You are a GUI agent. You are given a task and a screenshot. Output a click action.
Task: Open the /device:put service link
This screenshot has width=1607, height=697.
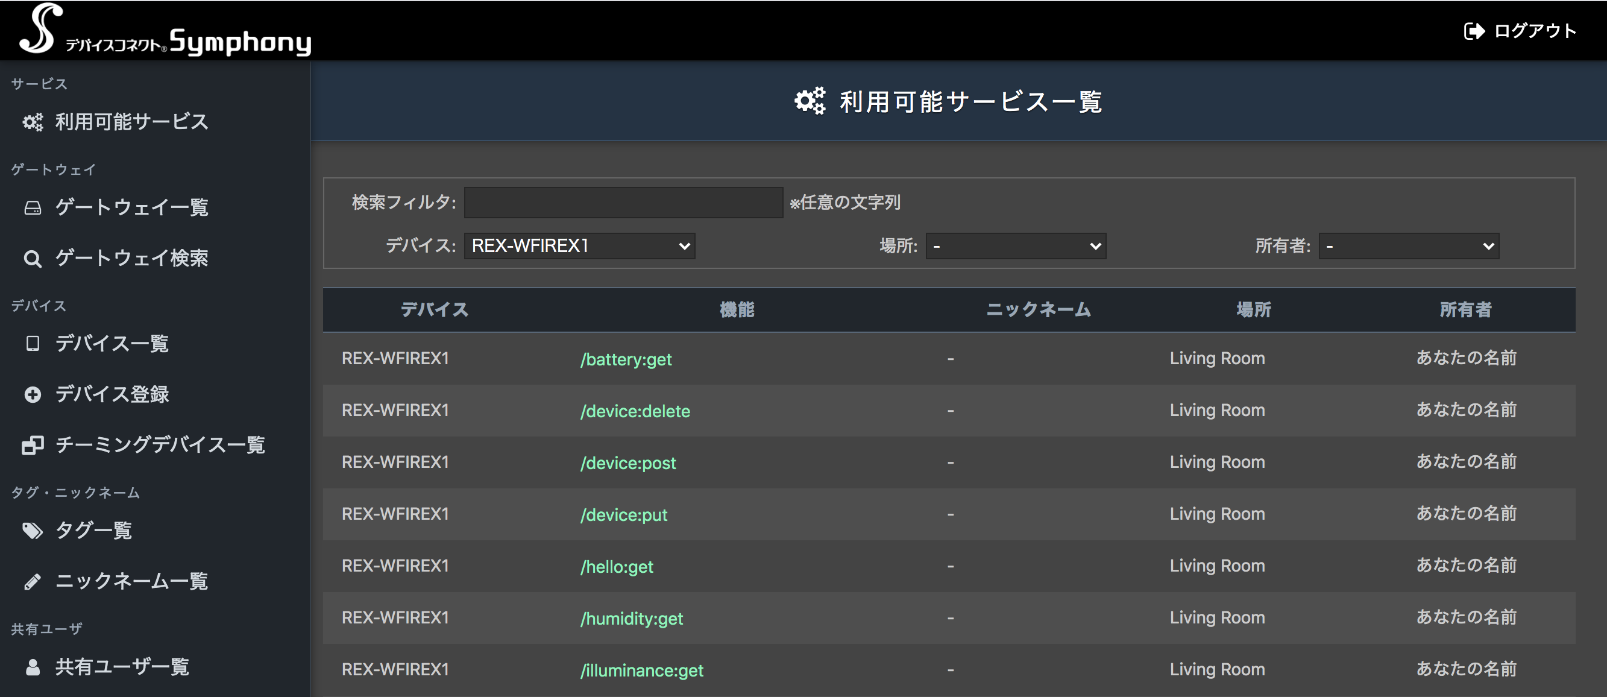click(x=623, y=515)
